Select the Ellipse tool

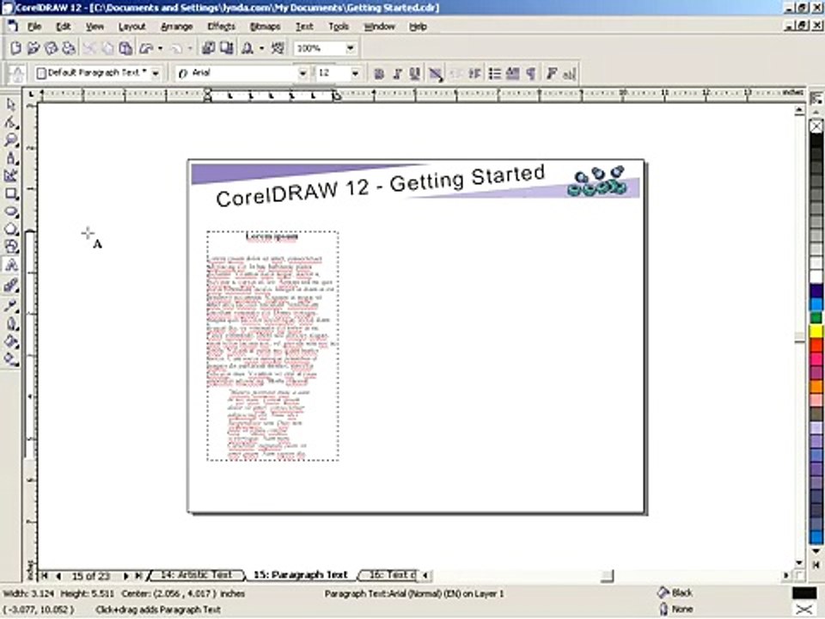coord(11,211)
